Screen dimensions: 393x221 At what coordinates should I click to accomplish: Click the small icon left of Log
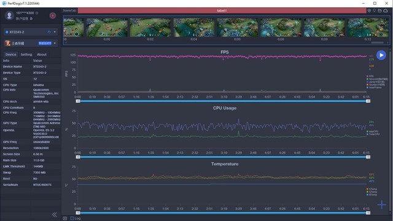pos(65,219)
